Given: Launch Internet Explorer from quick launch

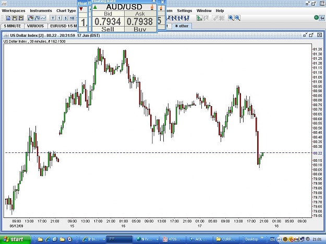Looking at the screenshot, I should [47, 239].
